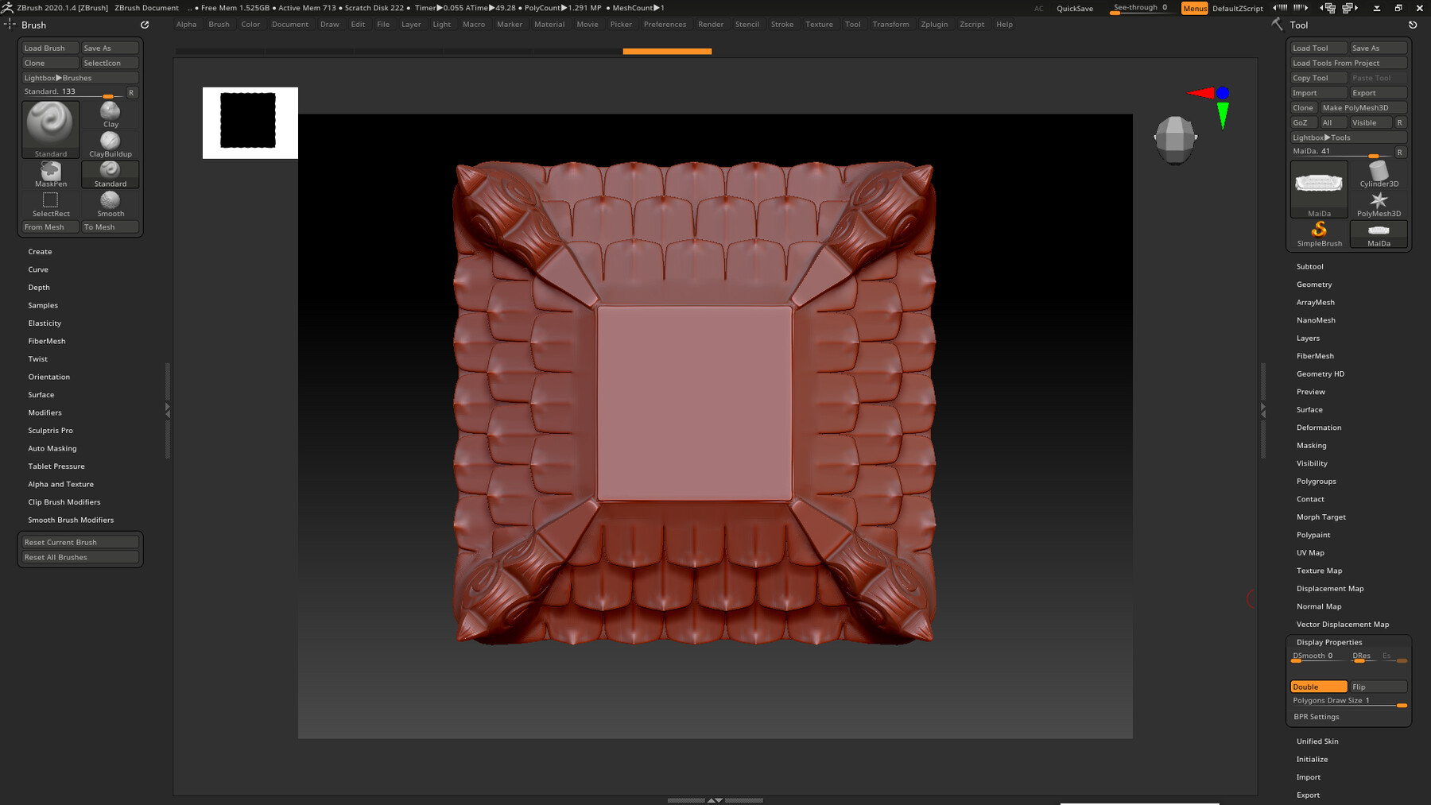Click the Tool palette dock arrow icon
Image resolution: width=1431 pixels, height=805 pixels.
tap(1413, 25)
